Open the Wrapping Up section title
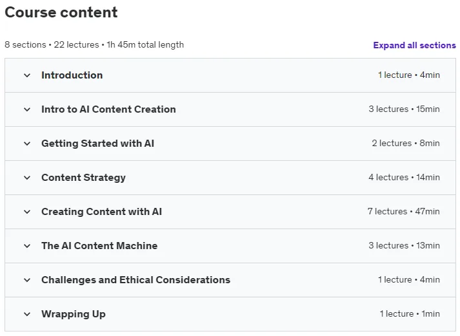Image resolution: width=460 pixels, height=336 pixels. pyautogui.click(x=74, y=314)
